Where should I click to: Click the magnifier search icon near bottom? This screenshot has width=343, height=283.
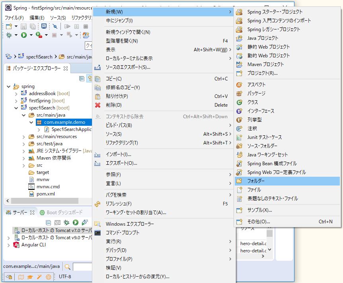(68, 267)
